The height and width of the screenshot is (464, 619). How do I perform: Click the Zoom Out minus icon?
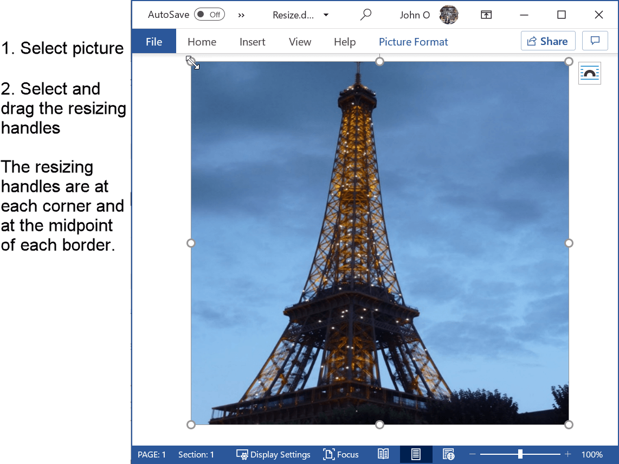tap(472, 454)
